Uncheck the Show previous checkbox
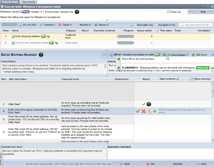The image size is (214, 167). point(192,79)
